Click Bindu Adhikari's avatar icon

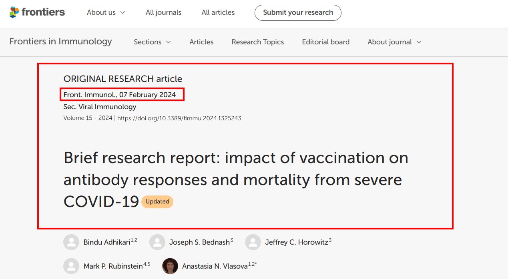71,242
